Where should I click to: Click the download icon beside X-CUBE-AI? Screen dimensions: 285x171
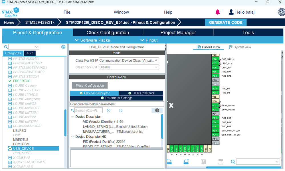10,158
